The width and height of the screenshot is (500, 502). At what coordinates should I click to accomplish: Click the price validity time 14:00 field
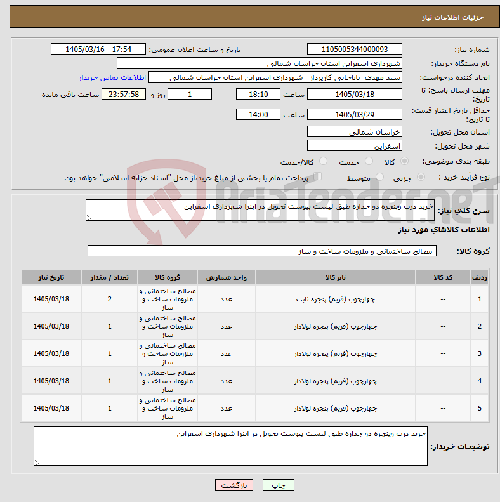click(258, 115)
